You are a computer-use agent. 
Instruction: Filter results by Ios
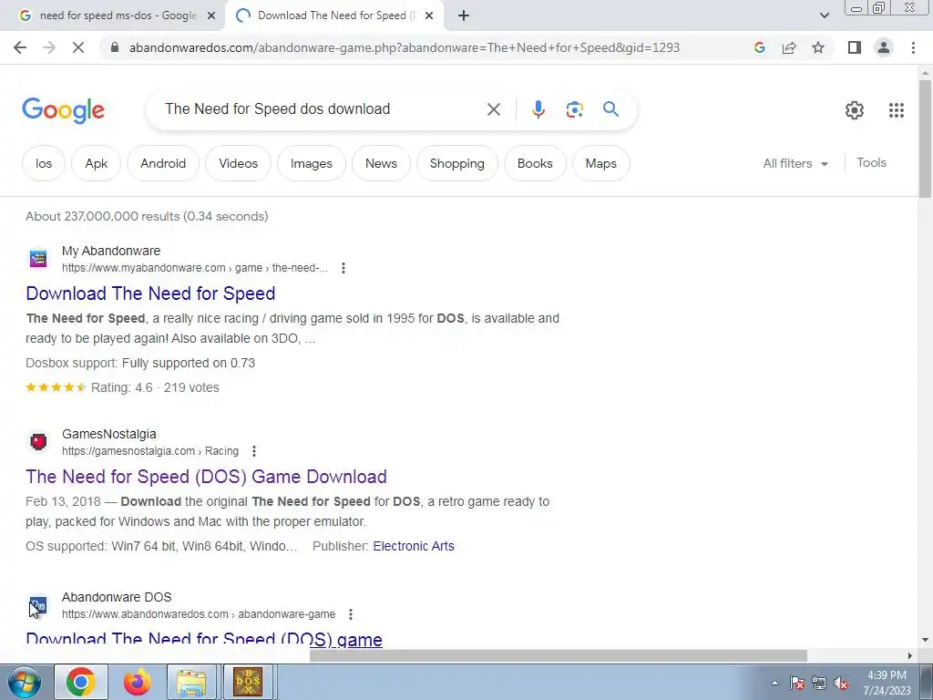pyautogui.click(x=44, y=163)
